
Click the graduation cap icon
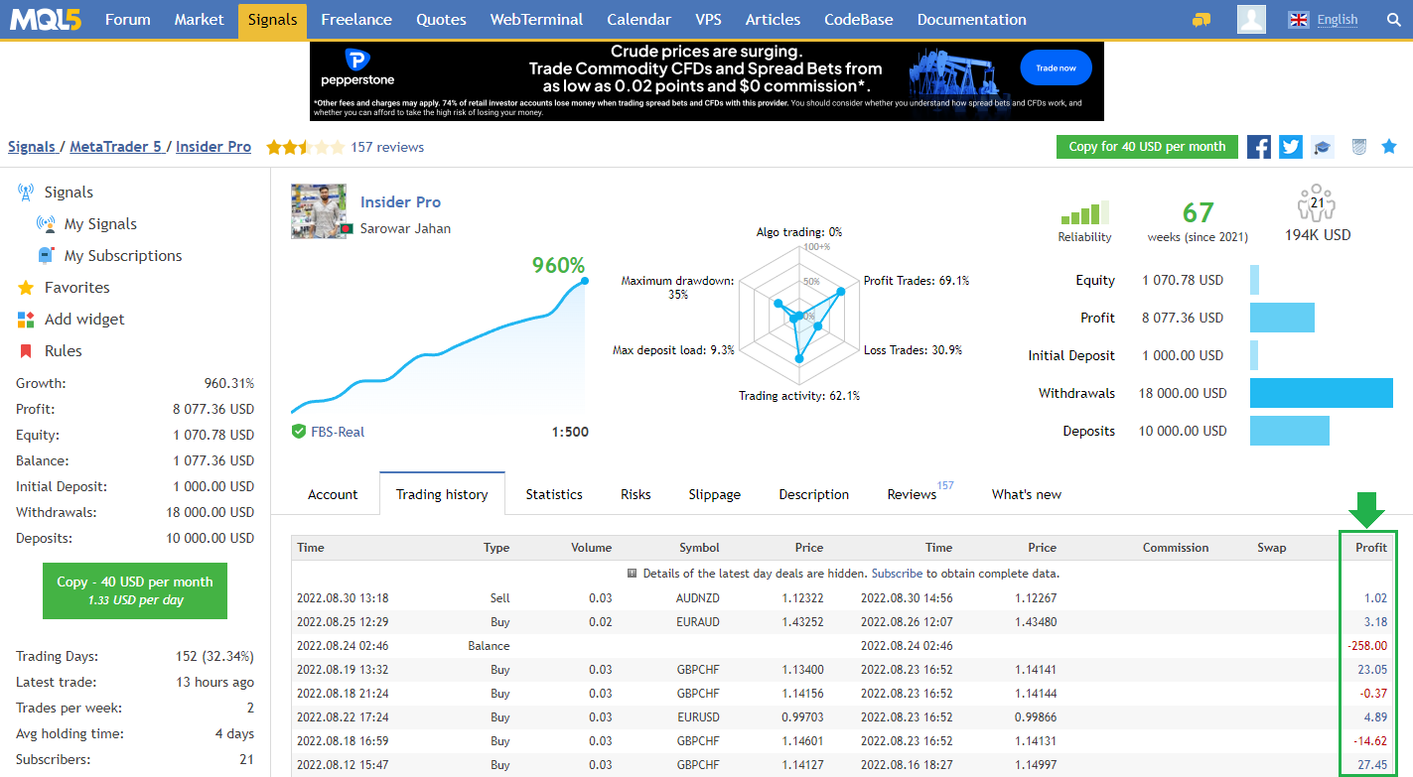[1322, 147]
